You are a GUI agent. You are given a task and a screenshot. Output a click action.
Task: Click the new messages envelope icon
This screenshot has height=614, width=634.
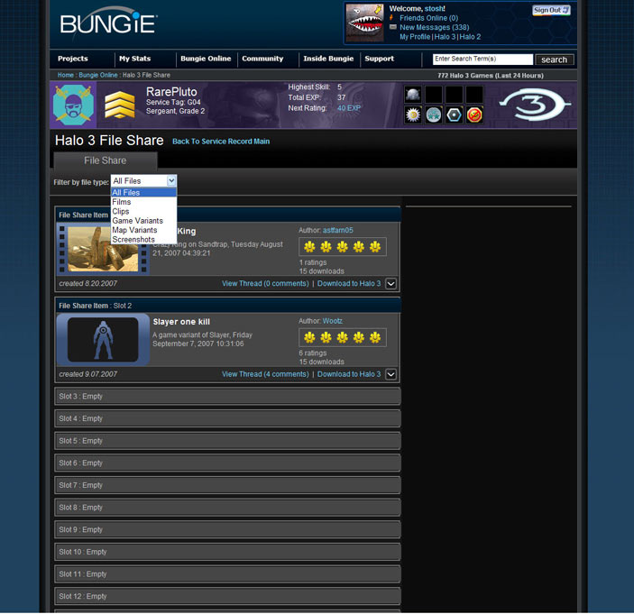coord(392,27)
